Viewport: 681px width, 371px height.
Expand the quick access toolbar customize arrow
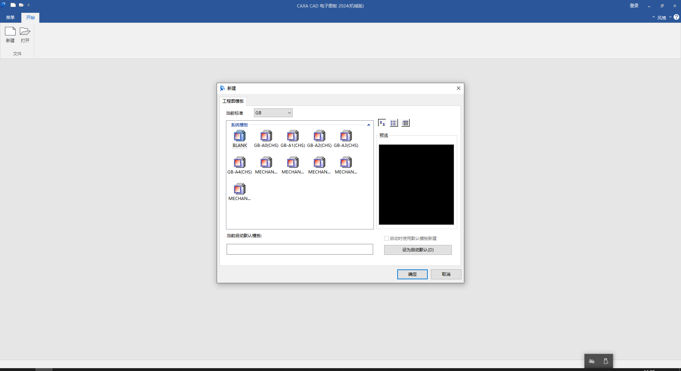point(29,5)
